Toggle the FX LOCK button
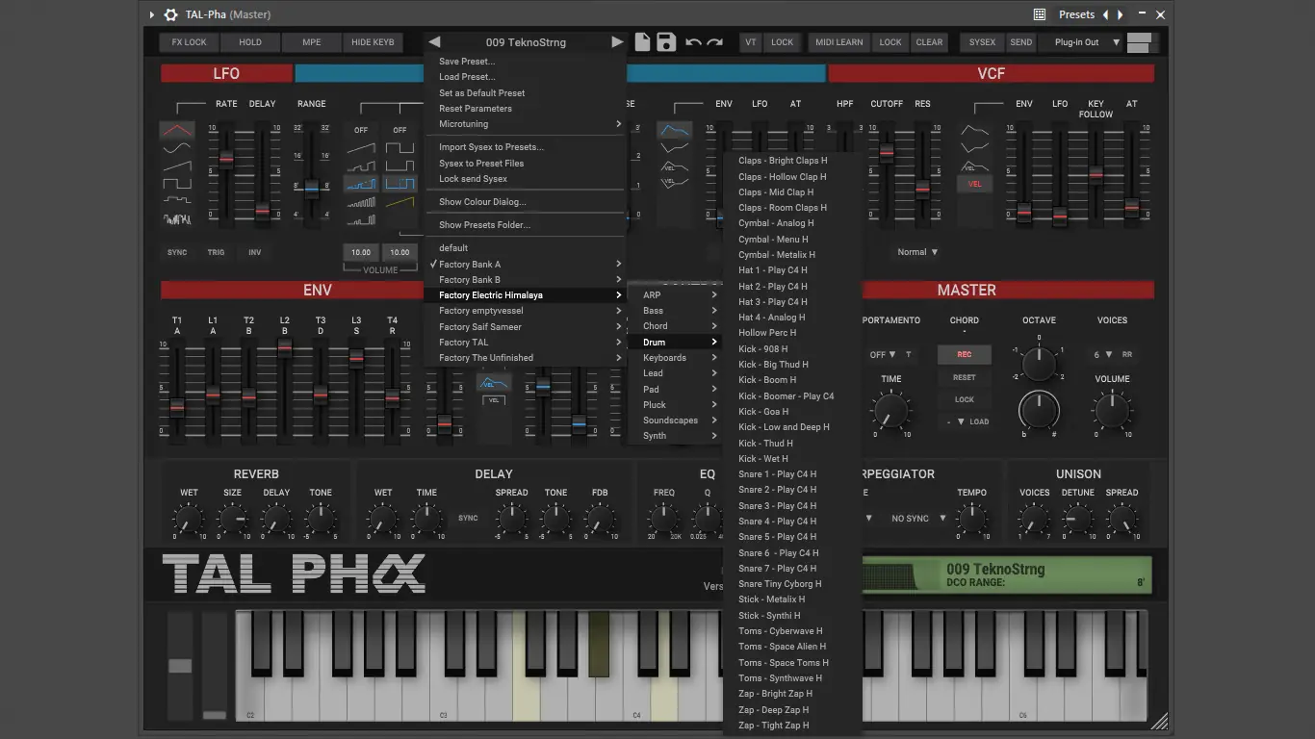The image size is (1315, 739). (190, 42)
